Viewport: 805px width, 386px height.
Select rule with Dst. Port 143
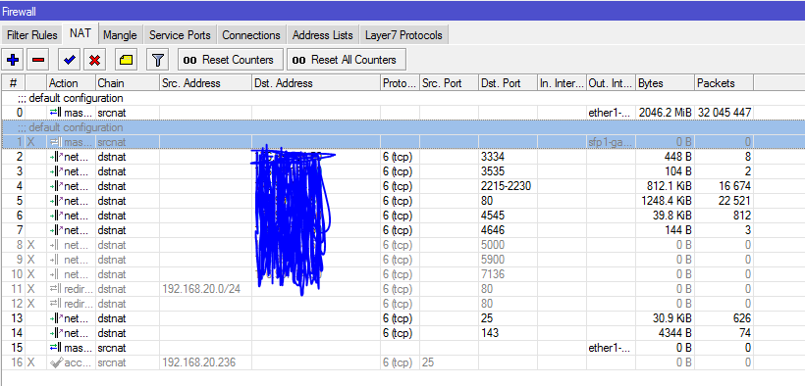click(x=377, y=333)
